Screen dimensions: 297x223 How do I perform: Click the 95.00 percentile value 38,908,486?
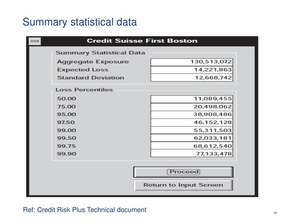tap(192, 114)
